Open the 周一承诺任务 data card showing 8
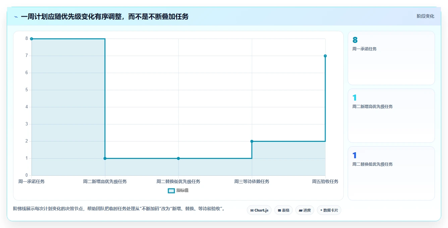This screenshot has height=228, width=448. click(391, 58)
